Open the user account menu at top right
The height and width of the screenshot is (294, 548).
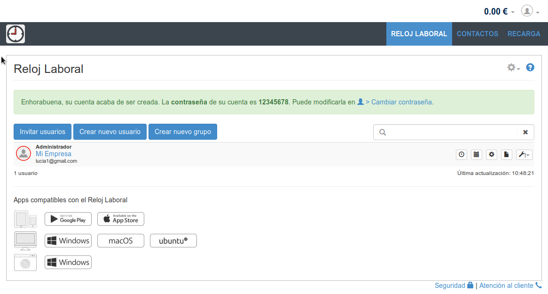[530, 11]
